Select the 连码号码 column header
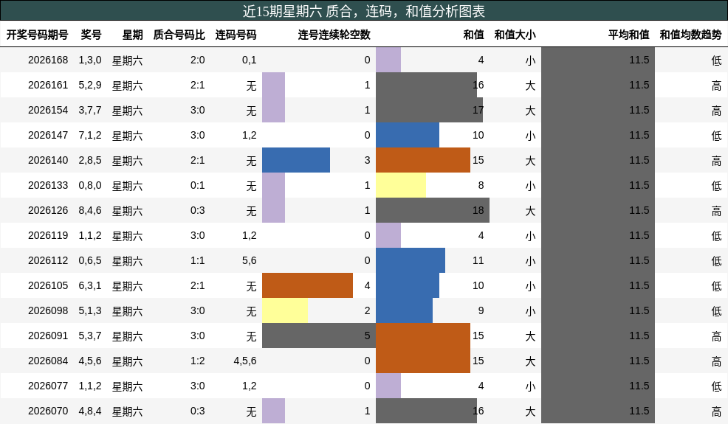Image resolution: width=728 pixels, height=424 pixels. click(236, 35)
